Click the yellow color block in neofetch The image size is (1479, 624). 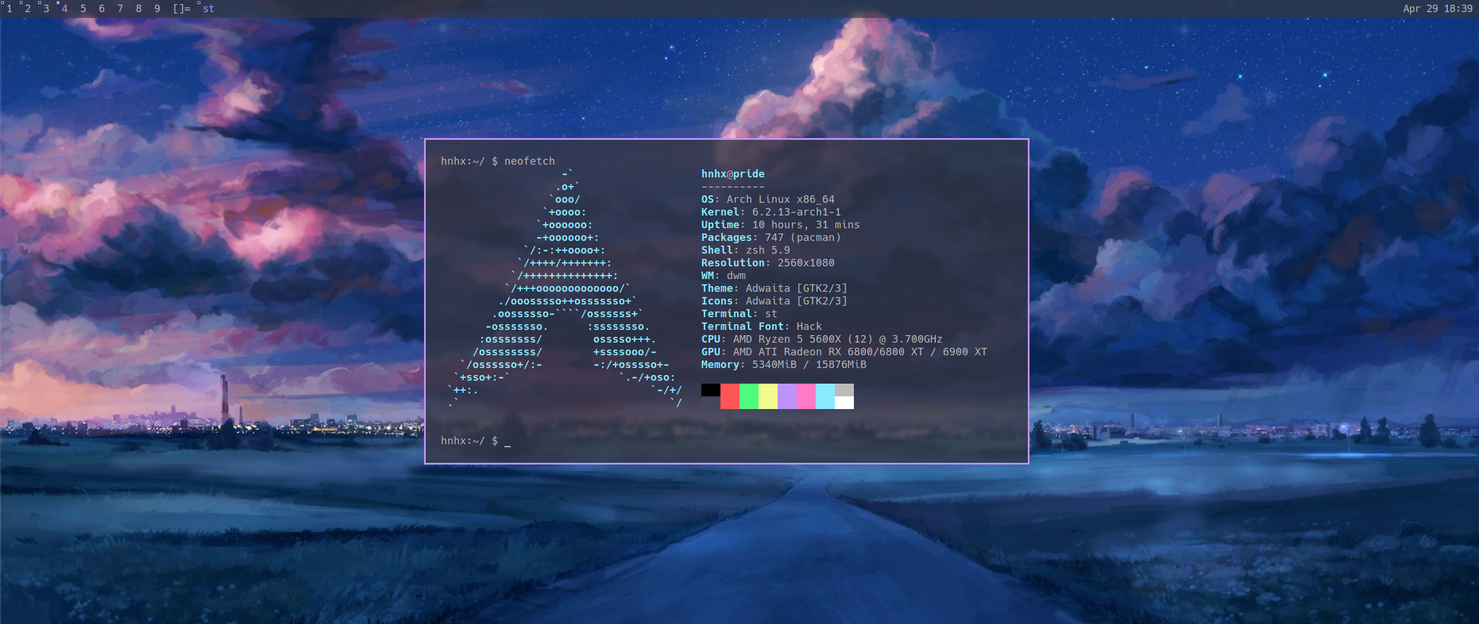tap(768, 396)
